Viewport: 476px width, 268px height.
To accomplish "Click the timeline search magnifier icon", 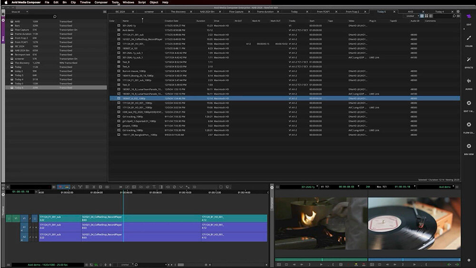I will point(136,265).
